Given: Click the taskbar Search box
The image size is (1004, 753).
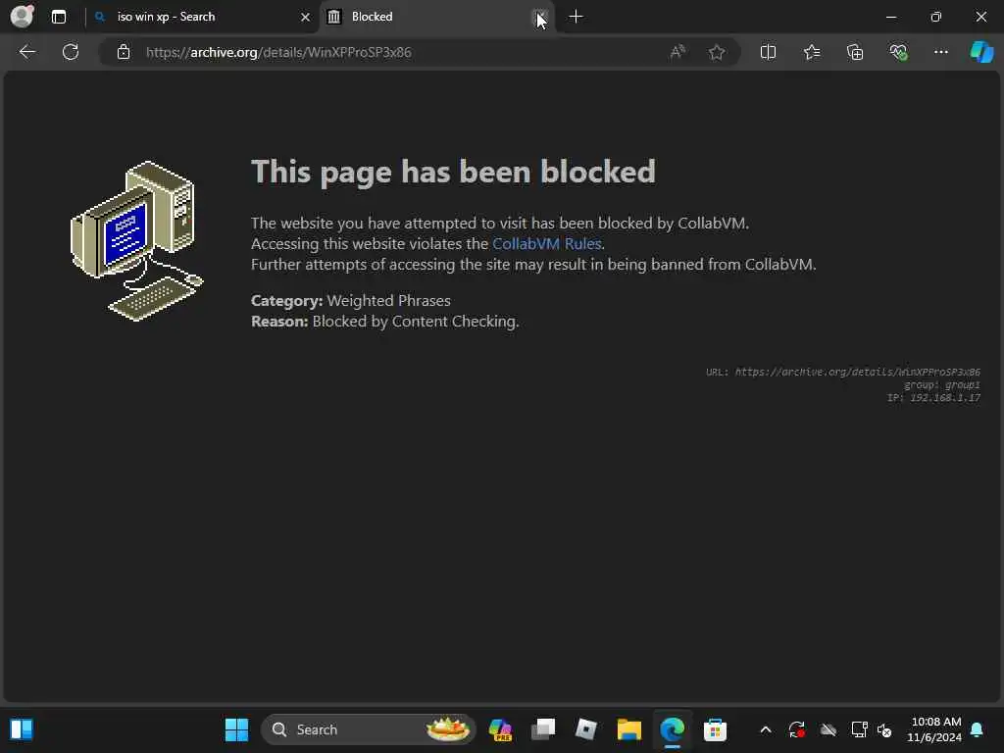Looking at the screenshot, I should click(369, 729).
